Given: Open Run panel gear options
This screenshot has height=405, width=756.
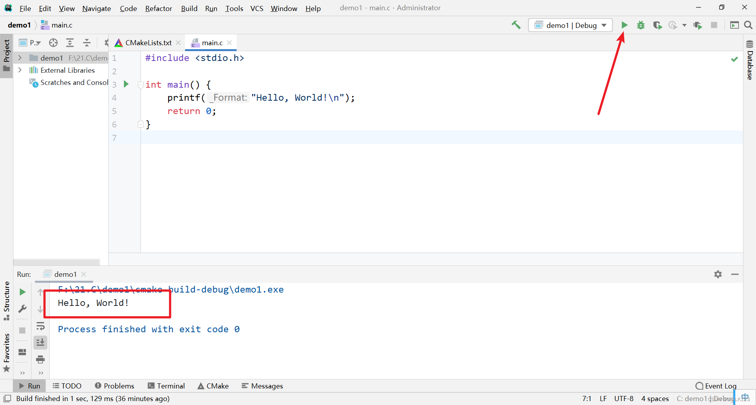Looking at the screenshot, I should tap(718, 274).
